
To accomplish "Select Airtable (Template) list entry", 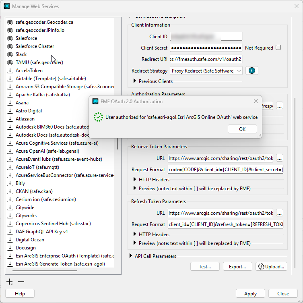I will click(x=51, y=79).
